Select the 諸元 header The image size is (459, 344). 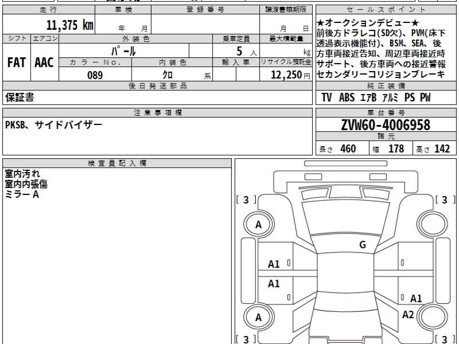click(386, 136)
